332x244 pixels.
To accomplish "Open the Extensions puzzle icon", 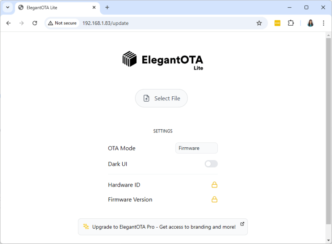I will pyautogui.click(x=291, y=23).
